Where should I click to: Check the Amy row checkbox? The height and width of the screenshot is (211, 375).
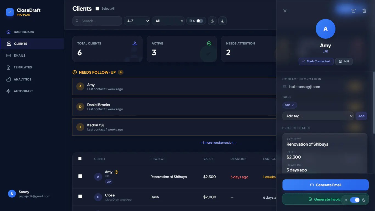80,176
